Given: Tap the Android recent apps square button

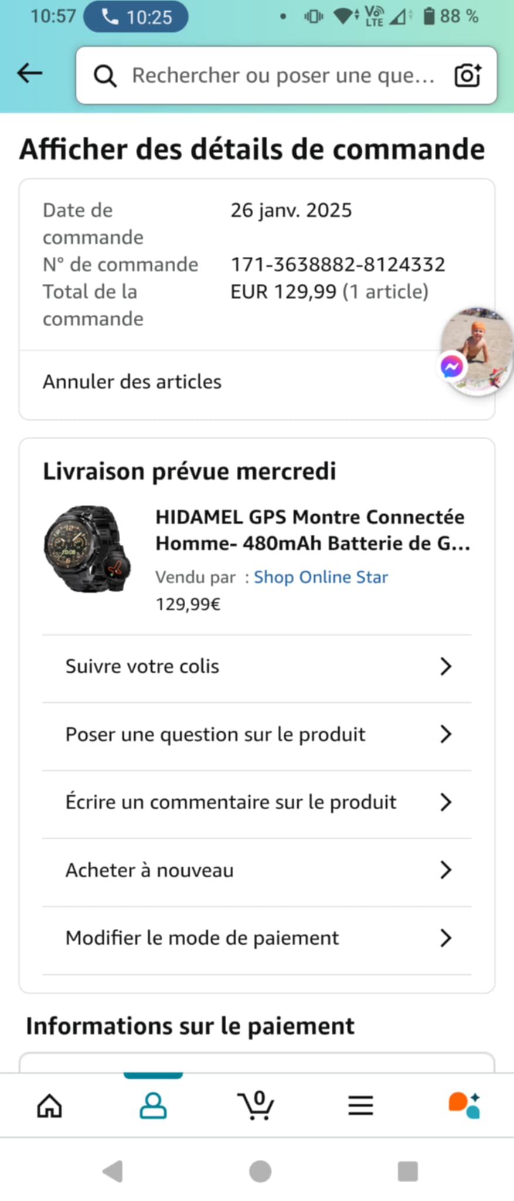Looking at the screenshot, I should (407, 1171).
